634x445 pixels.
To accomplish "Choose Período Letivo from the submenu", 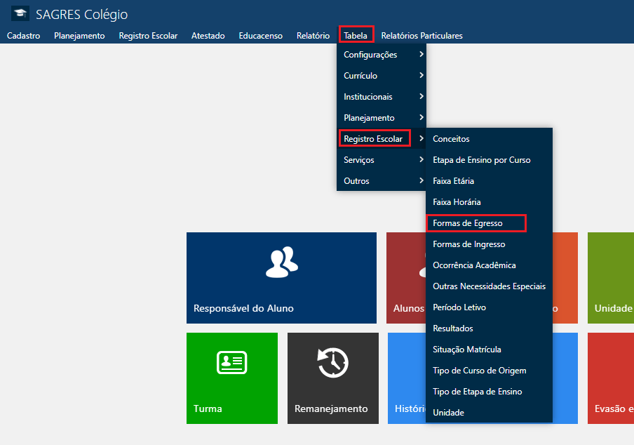I will click(x=459, y=307).
